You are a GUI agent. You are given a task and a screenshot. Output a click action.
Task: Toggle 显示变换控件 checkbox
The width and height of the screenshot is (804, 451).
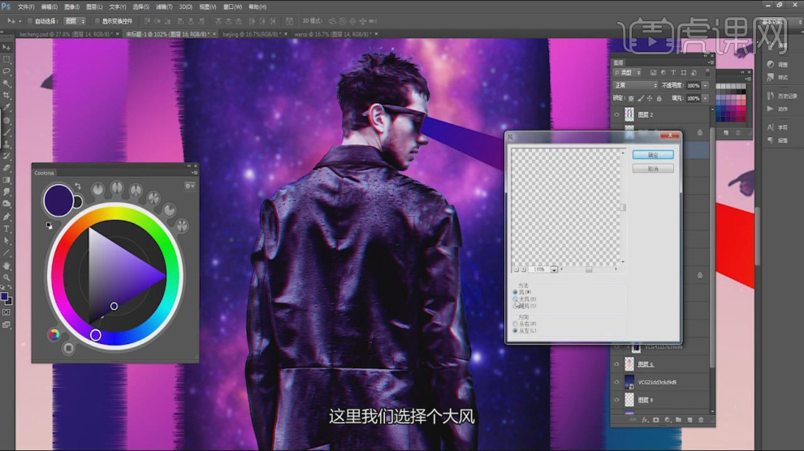coord(97,21)
